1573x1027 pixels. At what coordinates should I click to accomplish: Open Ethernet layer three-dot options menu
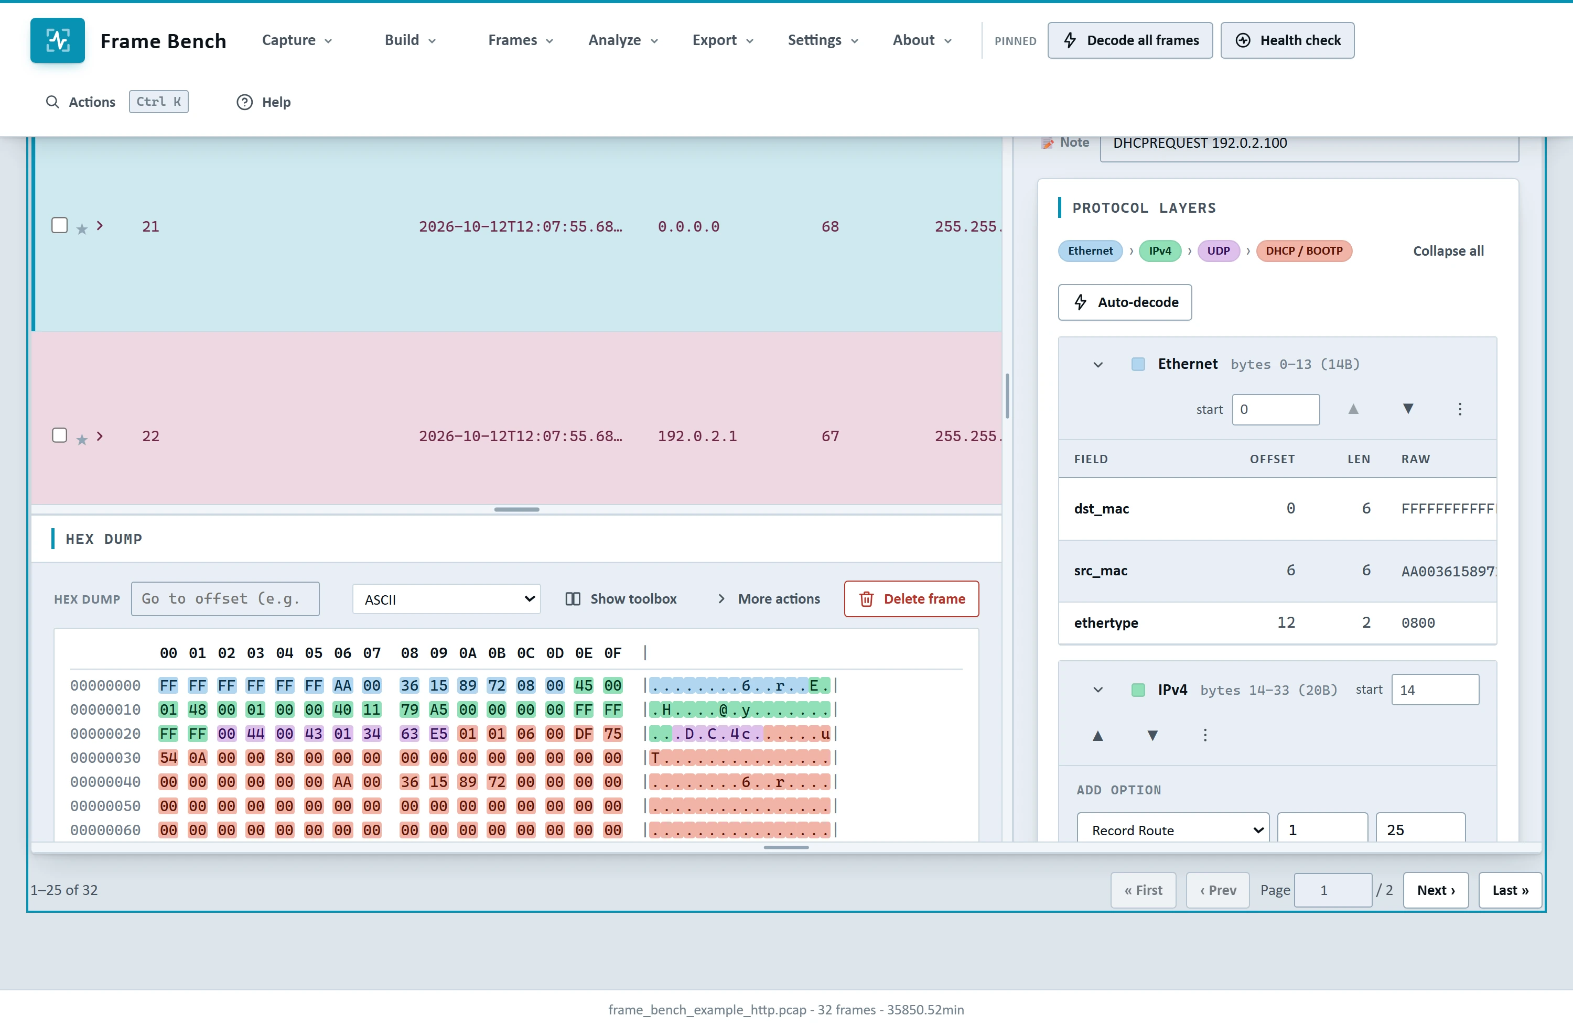(1460, 409)
